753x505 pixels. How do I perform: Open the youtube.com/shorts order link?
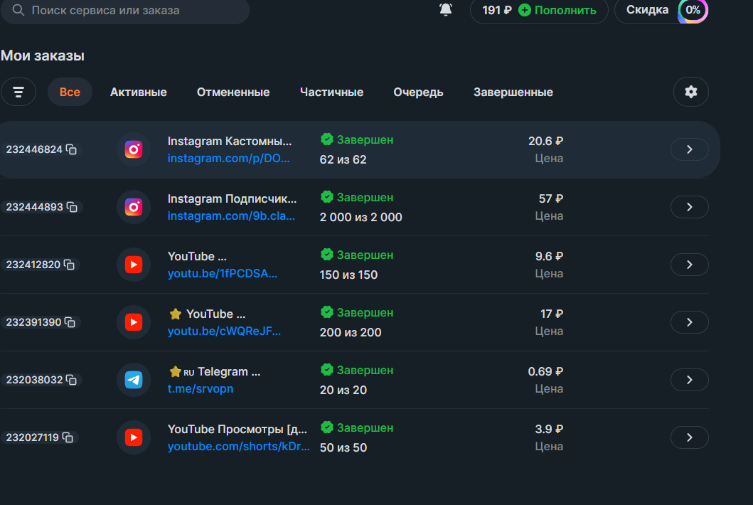238,447
